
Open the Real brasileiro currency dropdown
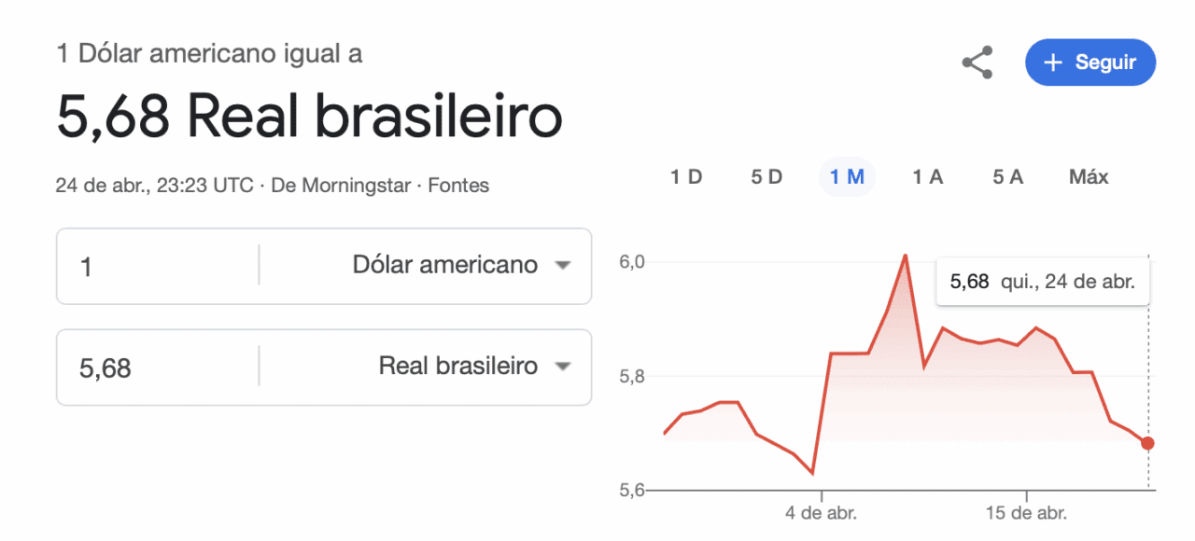pos(457,367)
